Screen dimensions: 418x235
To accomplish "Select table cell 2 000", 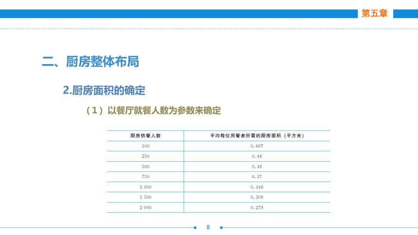I will coord(145,207).
